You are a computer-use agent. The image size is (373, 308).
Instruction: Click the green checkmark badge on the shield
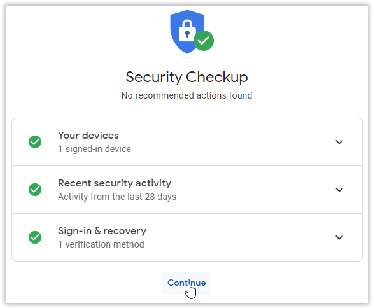(204, 41)
